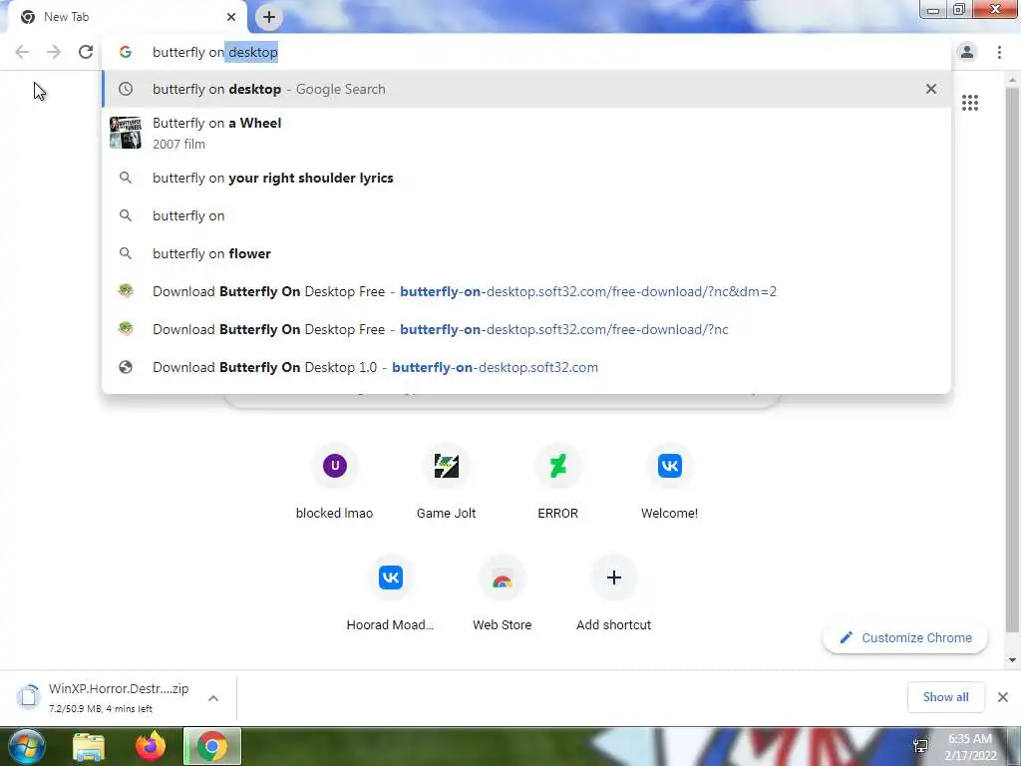The image size is (1021, 766).
Task: Select the plain butterfly on suggestion
Action: (526, 215)
